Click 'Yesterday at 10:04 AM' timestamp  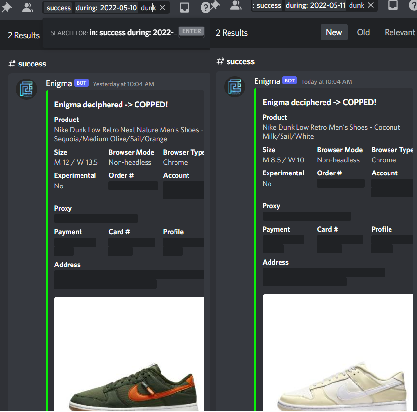(123, 84)
